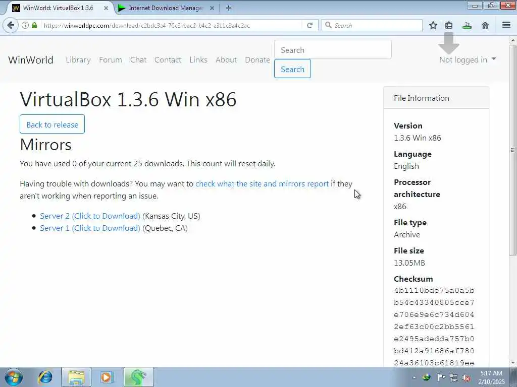Expand the Not logged in dropdown

tap(468, 59)
